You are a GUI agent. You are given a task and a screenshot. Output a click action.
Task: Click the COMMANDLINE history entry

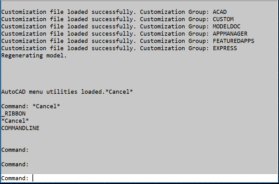click(20, 128)
